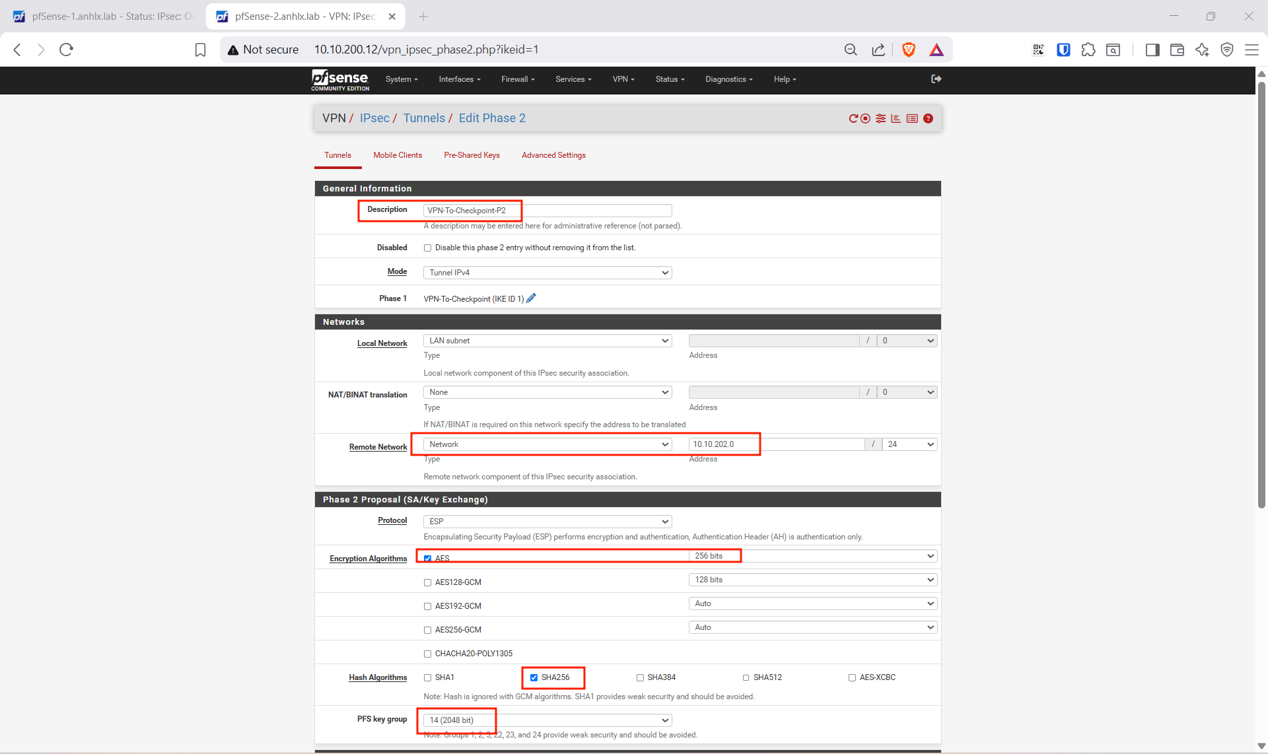Open the QR code extension icon

click(x=1038, y=50)
